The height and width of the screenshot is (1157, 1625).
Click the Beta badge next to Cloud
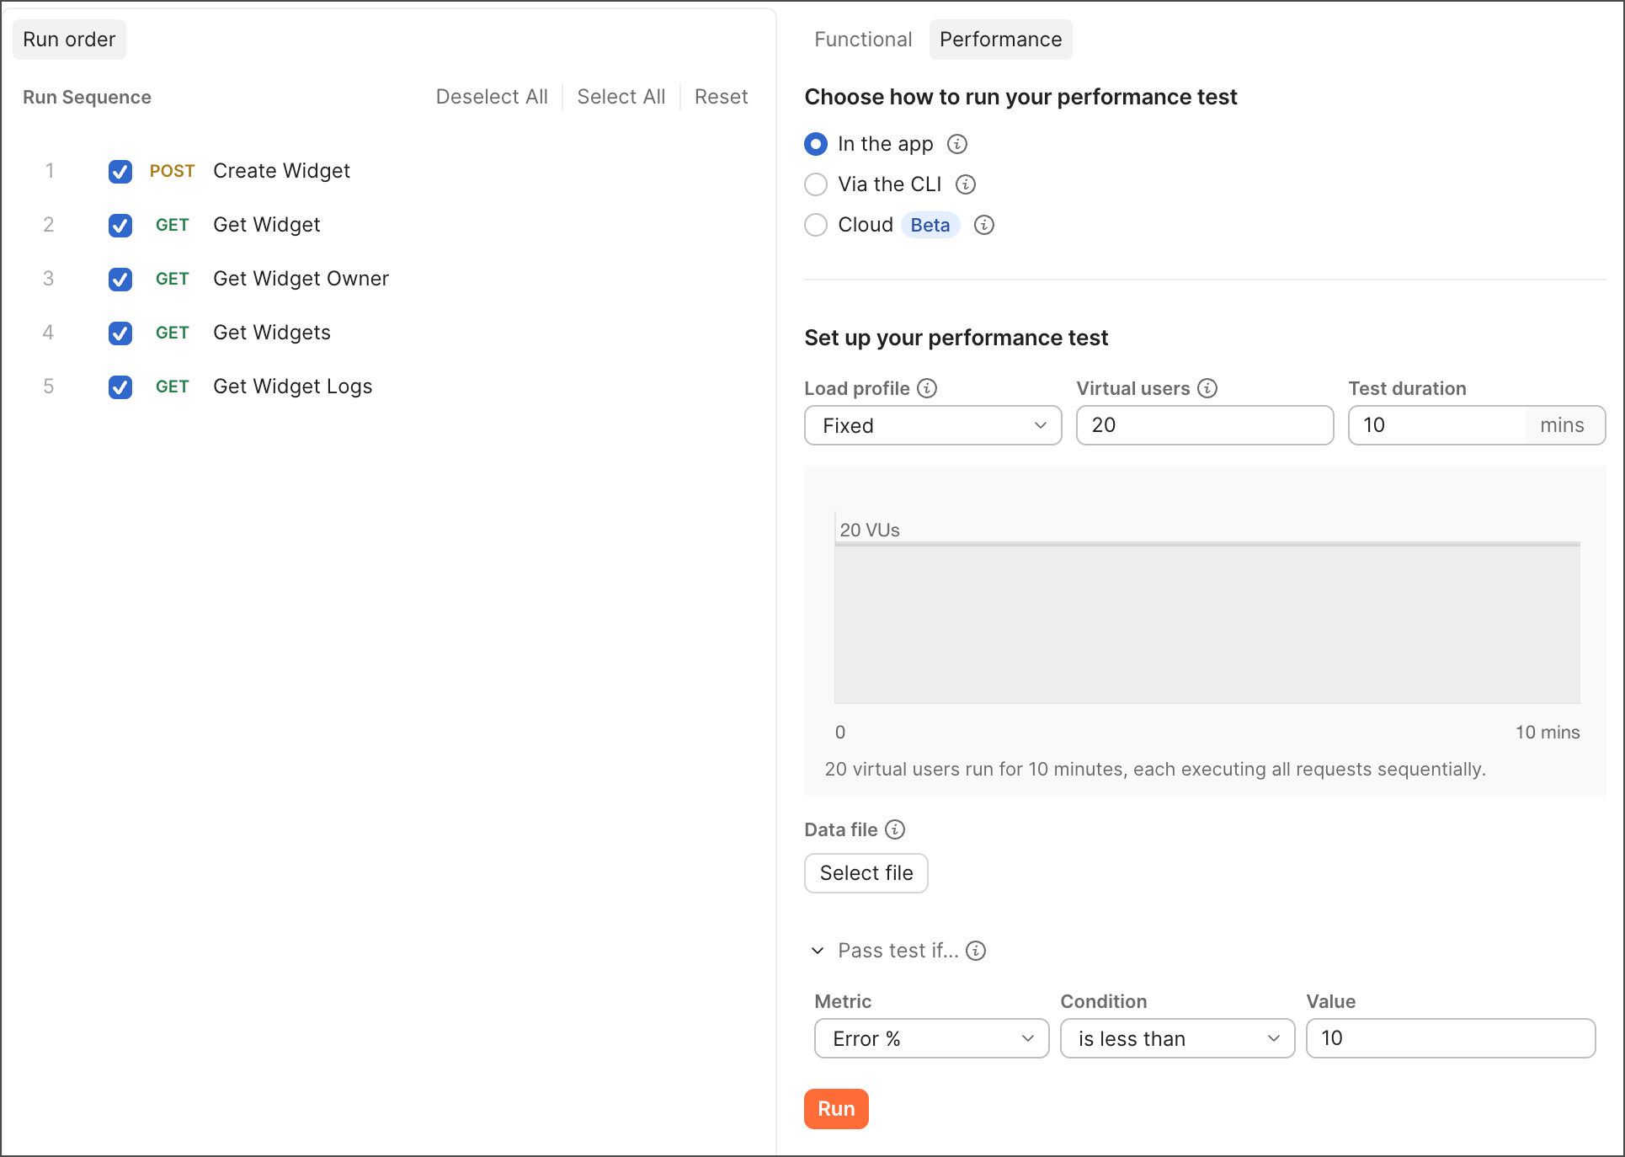930,225
